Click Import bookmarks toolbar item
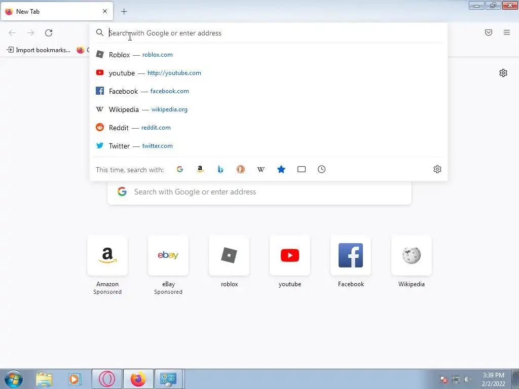 (x=39, y=50)
